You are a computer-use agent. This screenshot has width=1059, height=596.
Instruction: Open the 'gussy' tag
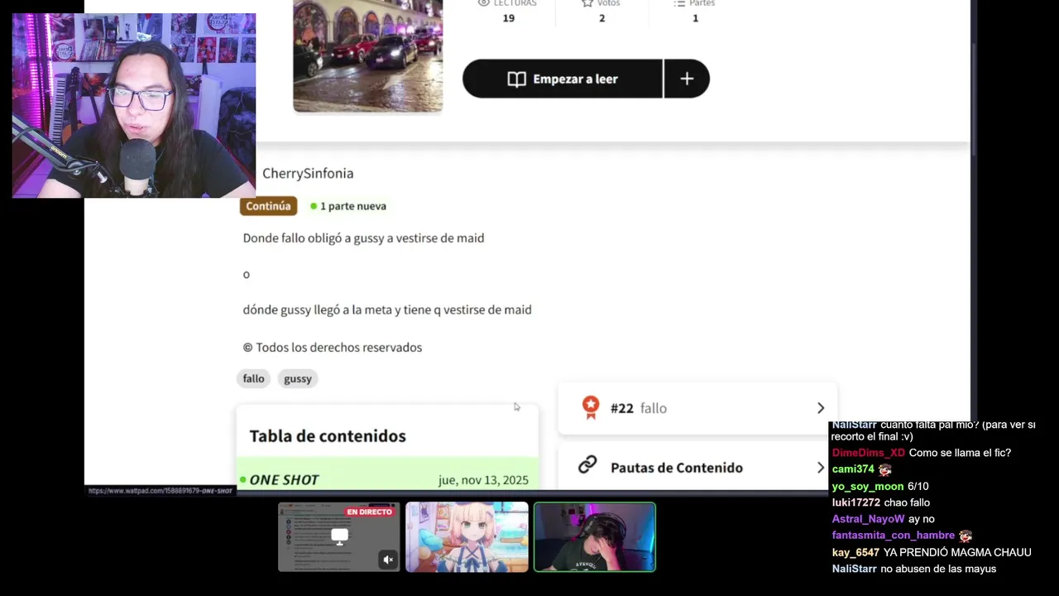(298, 378)
